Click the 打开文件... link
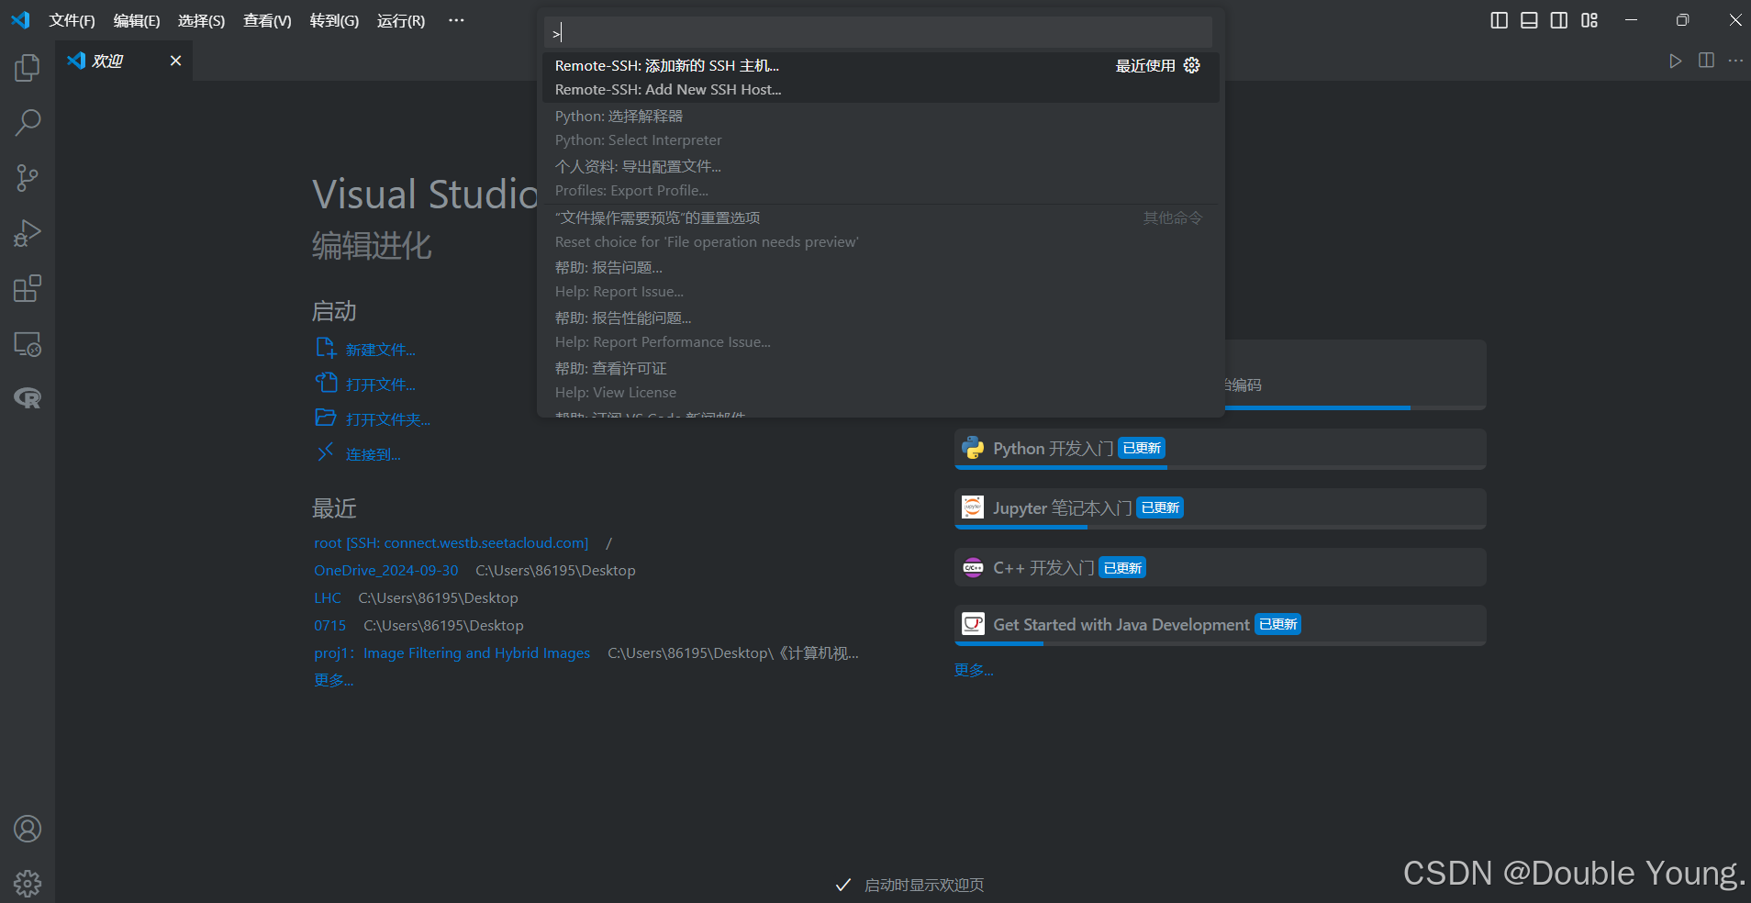Viewport: 1751px width, 903px height. pos(380,385)
